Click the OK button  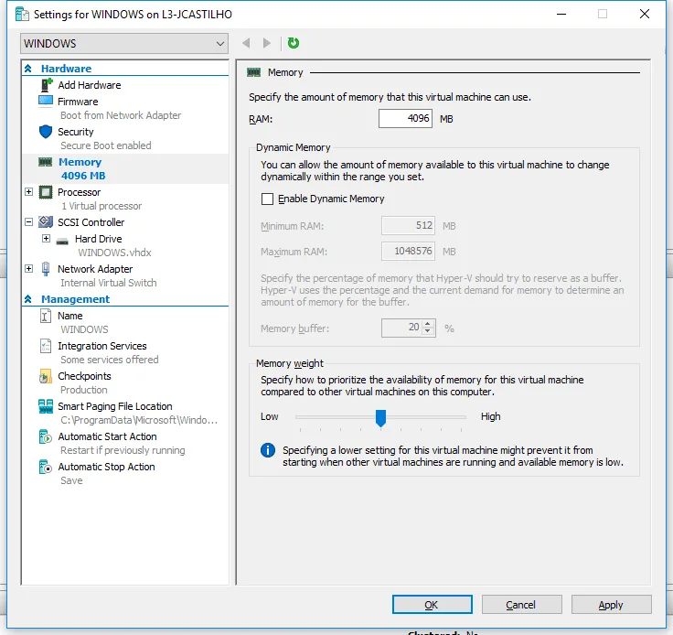tap(433, 605)
